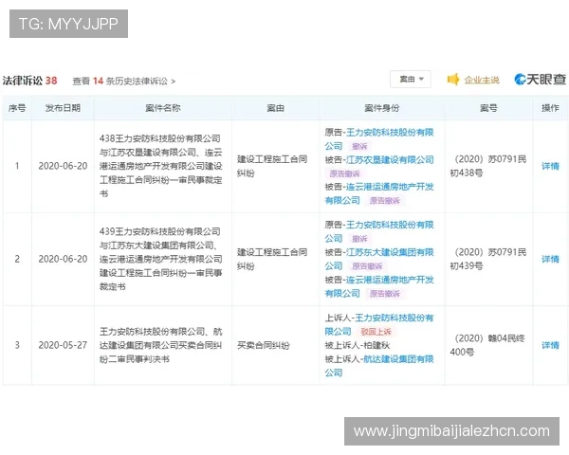
Task: Open the 案由 filter dropdown
Action: 411,79
